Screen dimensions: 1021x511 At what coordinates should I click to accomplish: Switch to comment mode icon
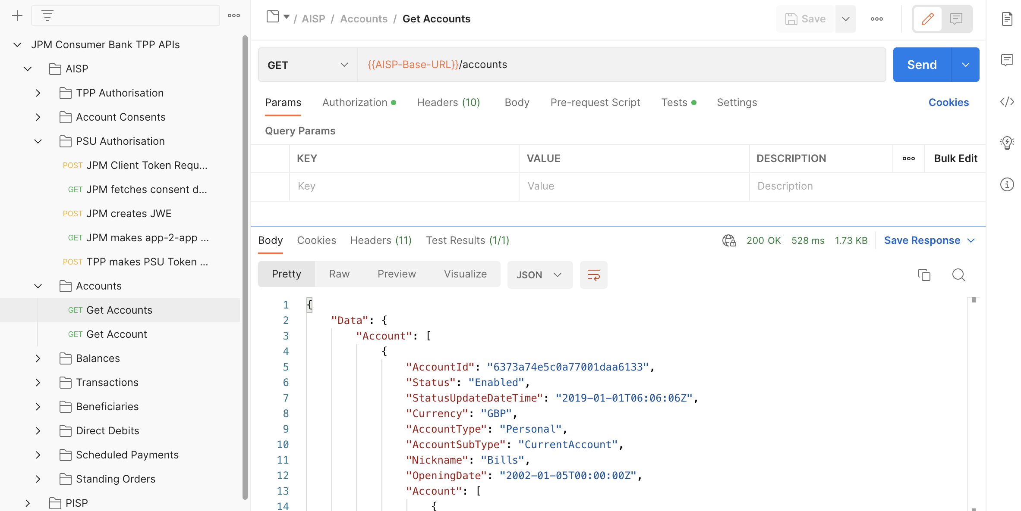pyautogui.click(x=956, y=19)
